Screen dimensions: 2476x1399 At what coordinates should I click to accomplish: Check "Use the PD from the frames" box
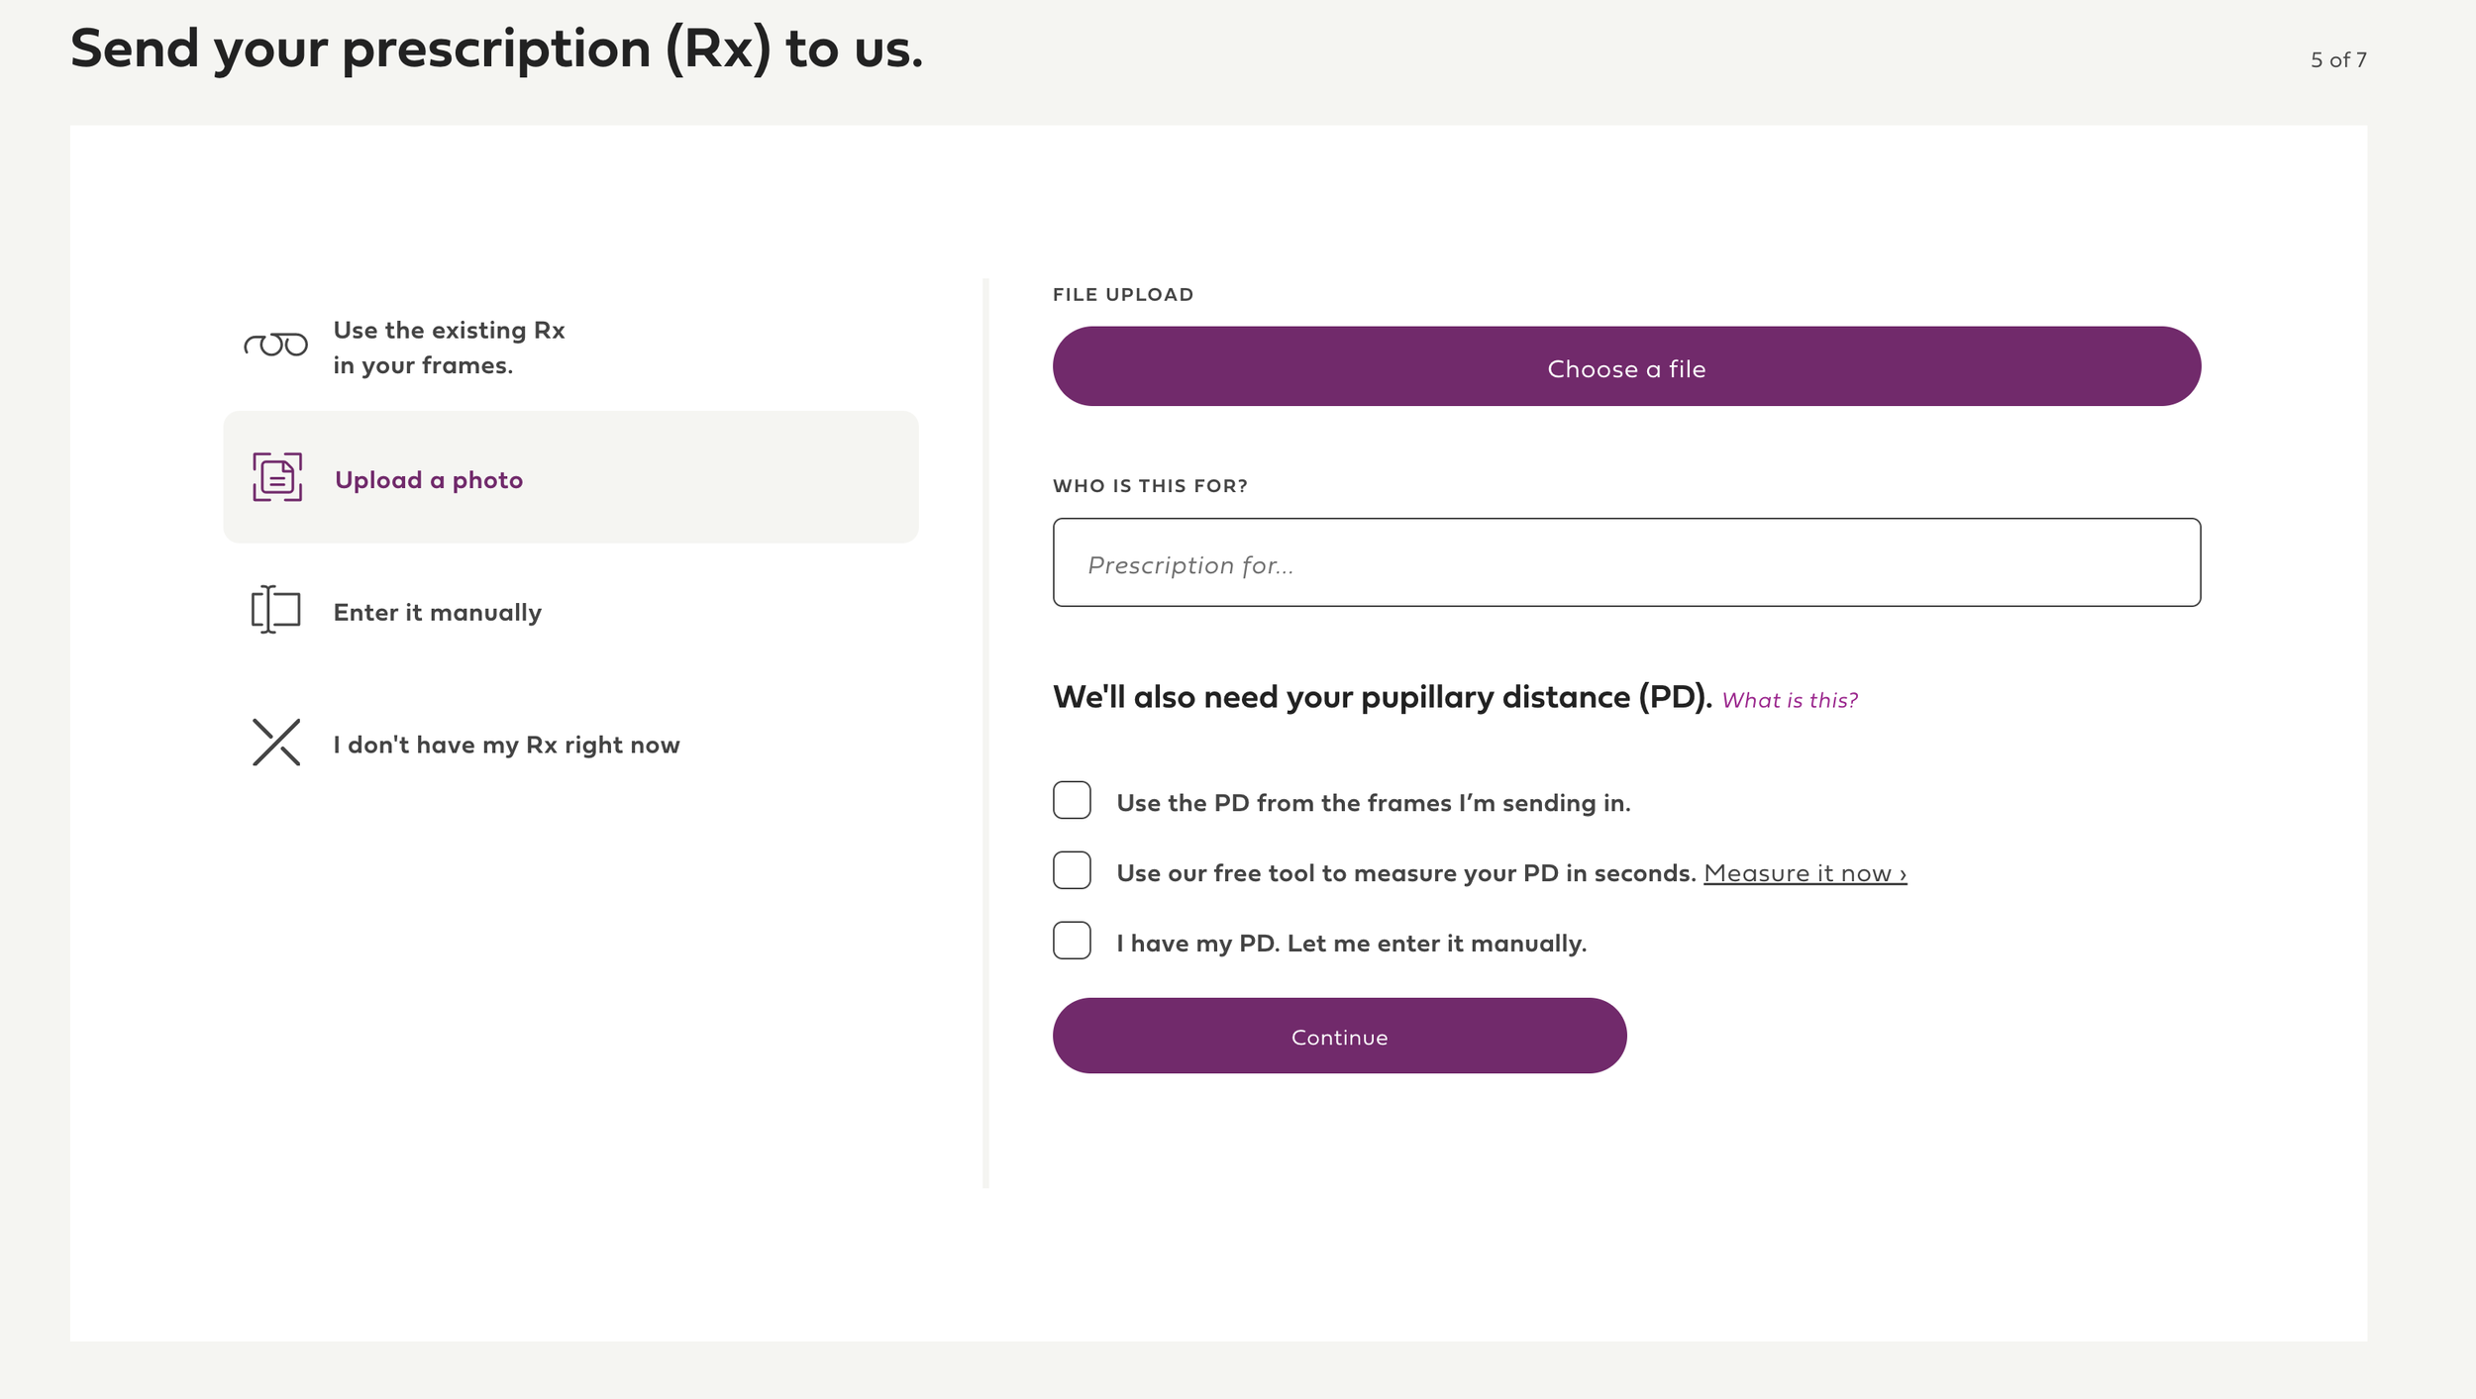[x=1072, y=800]
